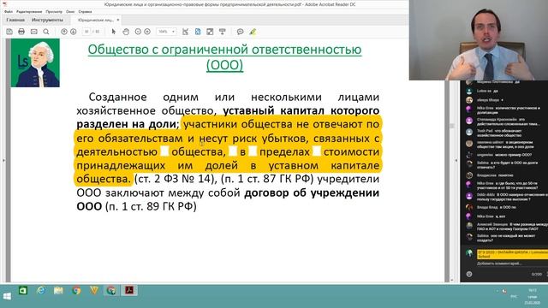Image resolution: width=548 pixels, height=308 pixels.
Task: Click the РУС language indicator in tray
Action: (514, 297)
